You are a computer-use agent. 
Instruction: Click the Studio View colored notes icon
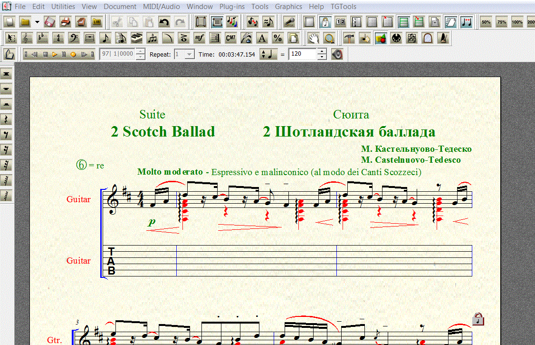(232, 22)
